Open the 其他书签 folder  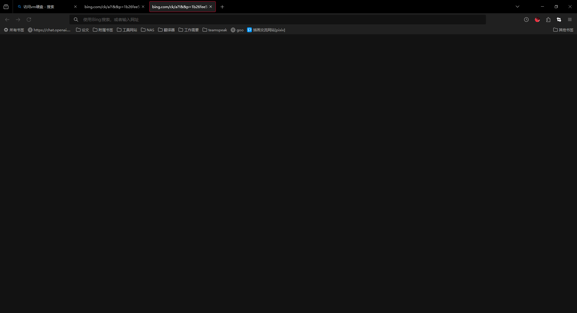tap(563, 30)
